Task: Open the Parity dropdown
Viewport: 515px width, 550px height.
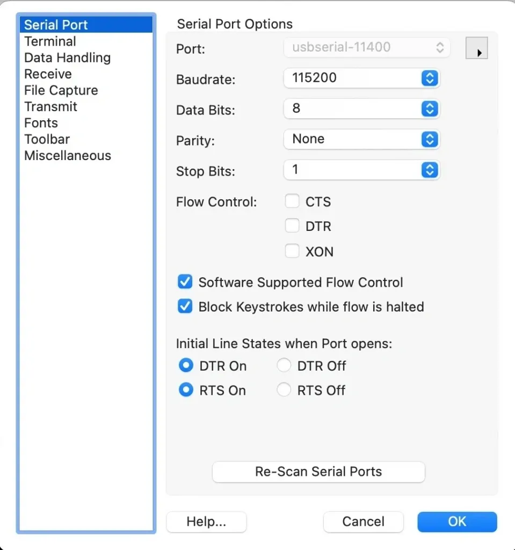Action: [429, 140]
